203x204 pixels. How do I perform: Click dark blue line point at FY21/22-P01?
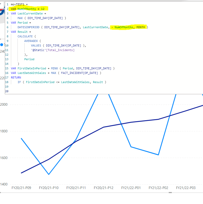pos(131,122)
